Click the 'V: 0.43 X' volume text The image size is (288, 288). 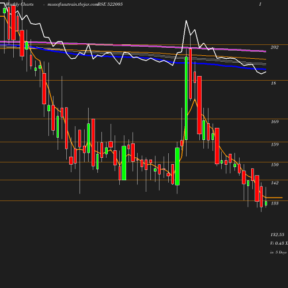coord(279,243)
